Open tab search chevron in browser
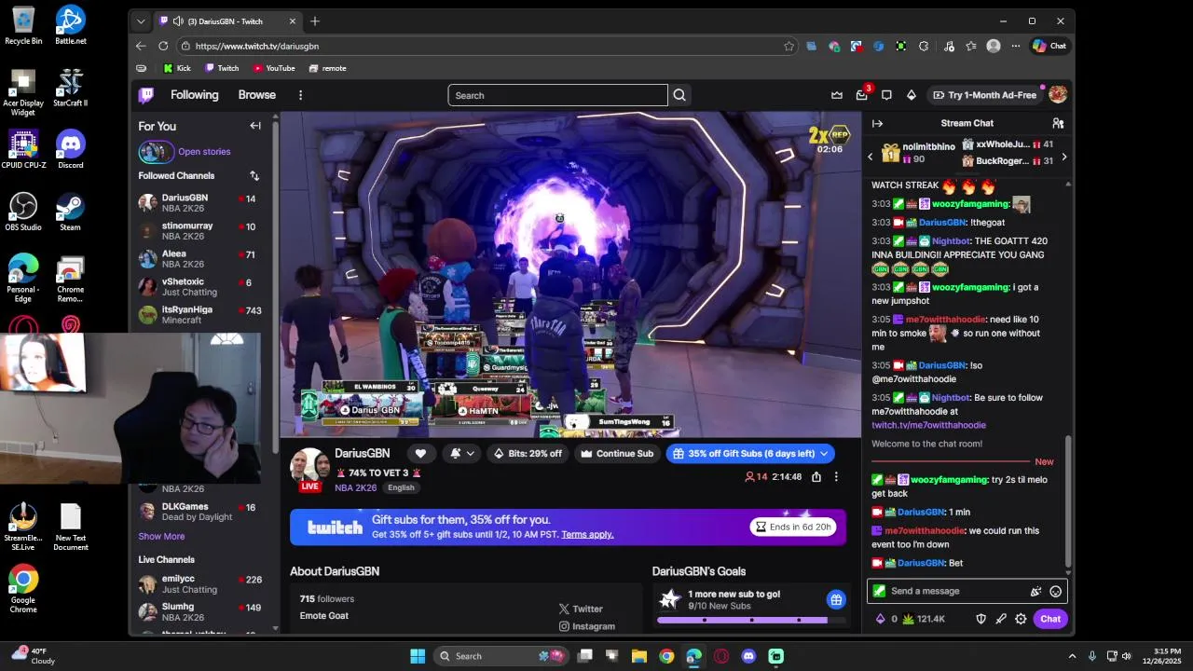Viewport: 1193px width, 671px height. pyautogui.click(x=141, y=21)
